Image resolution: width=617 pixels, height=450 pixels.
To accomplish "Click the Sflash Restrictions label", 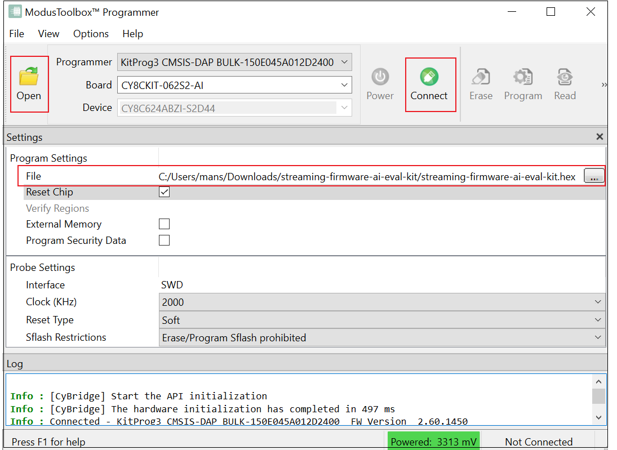I will (x=66, y=337).
